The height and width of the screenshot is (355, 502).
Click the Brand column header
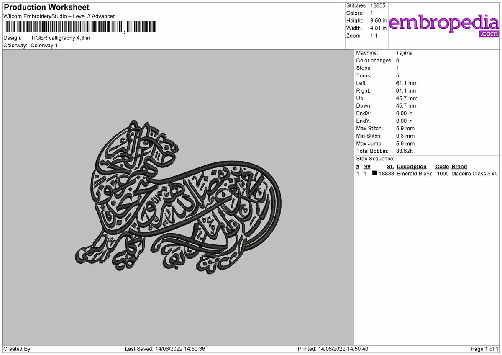(458, 166)
